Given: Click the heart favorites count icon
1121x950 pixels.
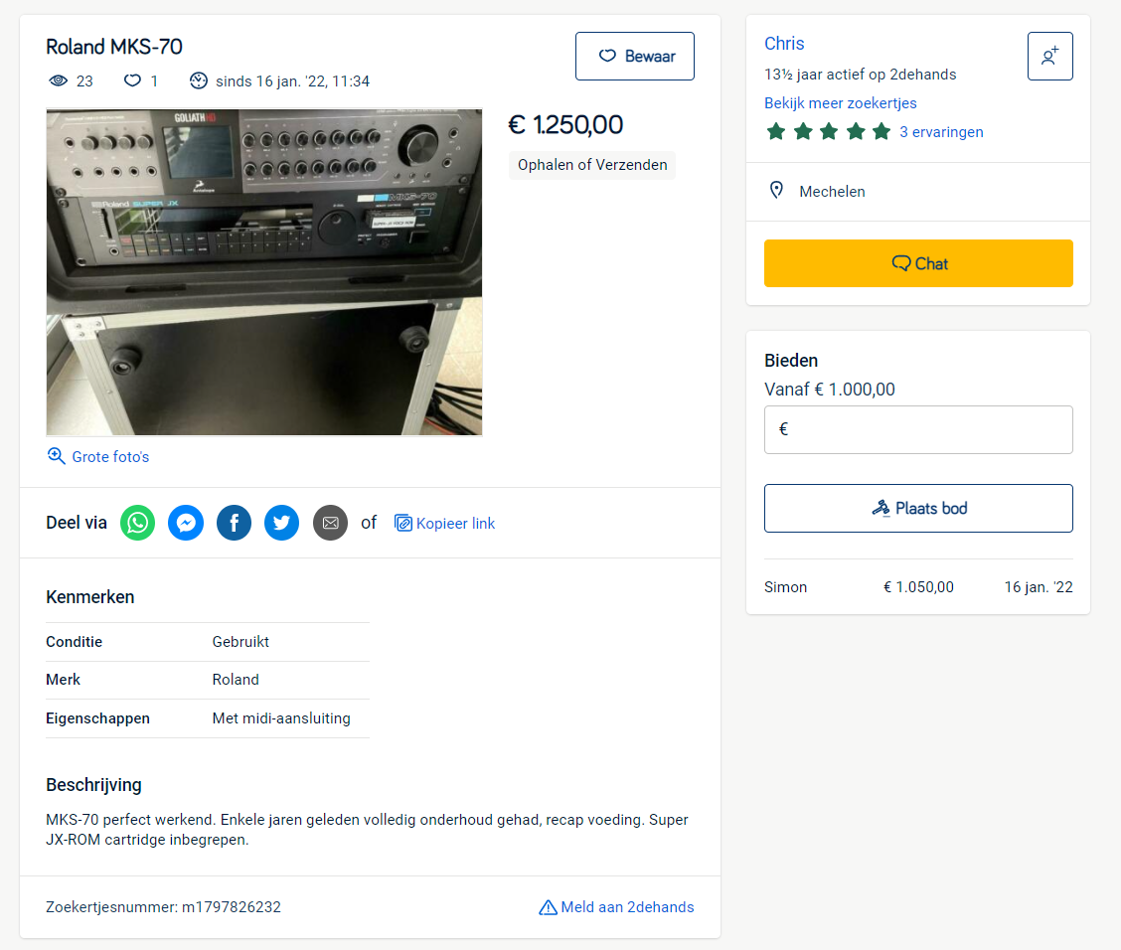Looking at the screenshot, I should point(132,80).
